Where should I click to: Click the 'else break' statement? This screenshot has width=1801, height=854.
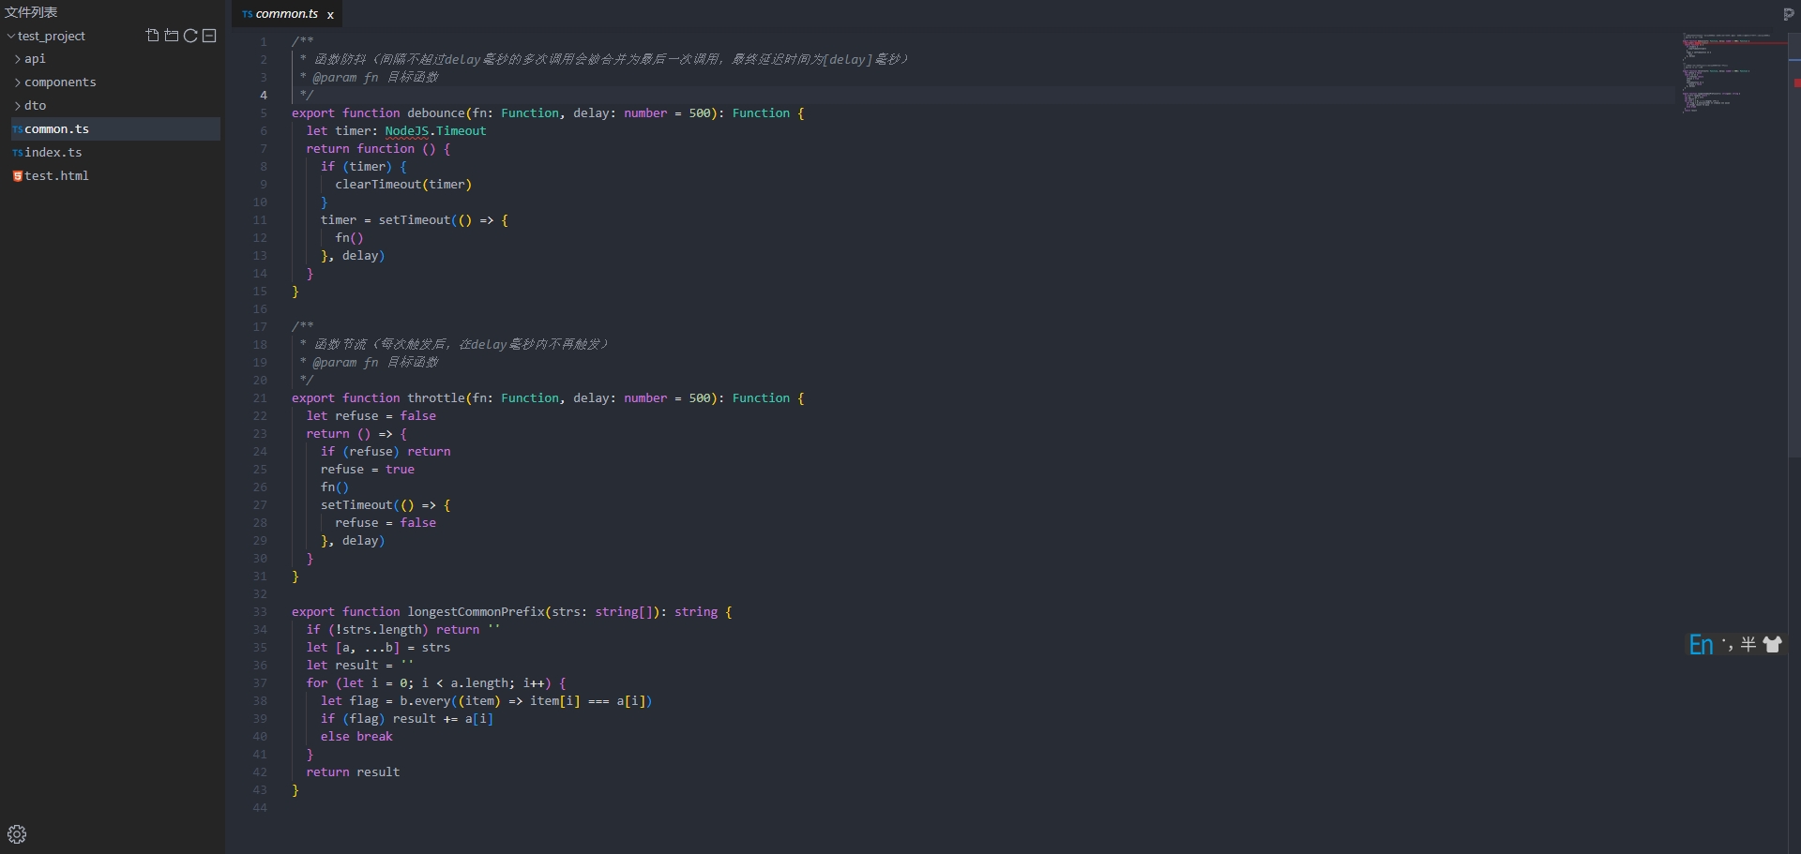tap(356, 737)
